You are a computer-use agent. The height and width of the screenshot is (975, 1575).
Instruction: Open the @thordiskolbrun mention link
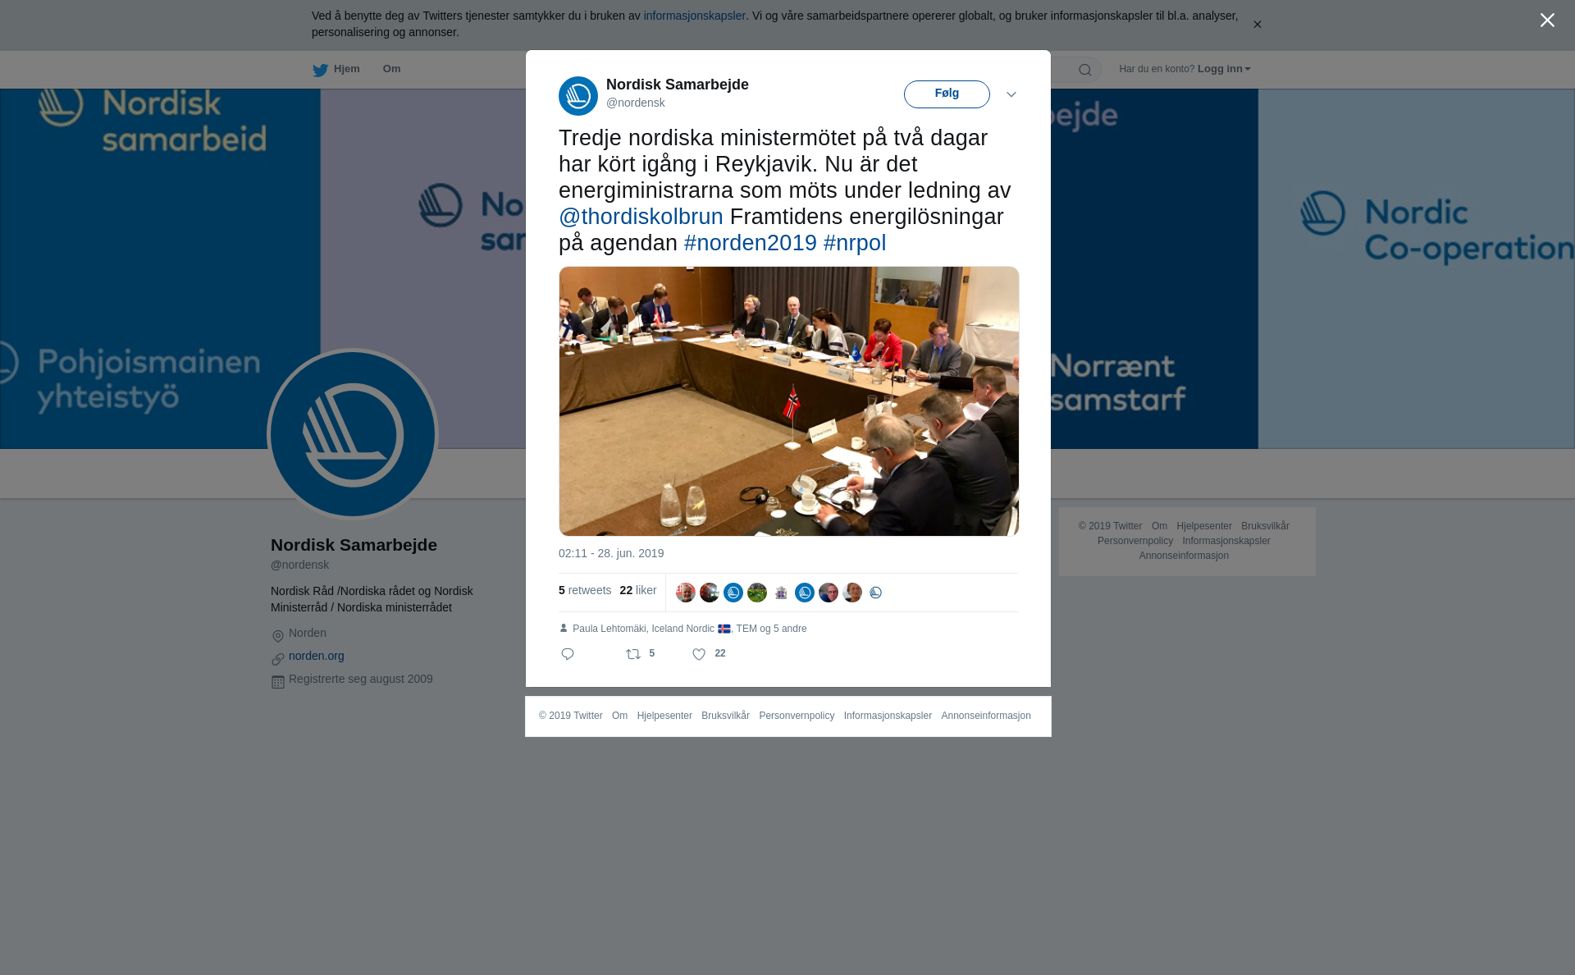point(641,217)
